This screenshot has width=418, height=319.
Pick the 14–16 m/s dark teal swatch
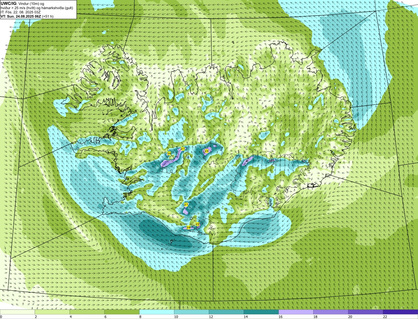[x=261, y=312]
